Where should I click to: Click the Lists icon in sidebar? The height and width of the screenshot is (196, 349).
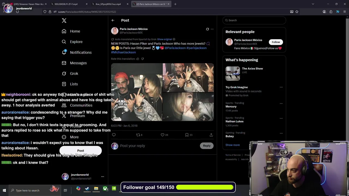(64, 84)
